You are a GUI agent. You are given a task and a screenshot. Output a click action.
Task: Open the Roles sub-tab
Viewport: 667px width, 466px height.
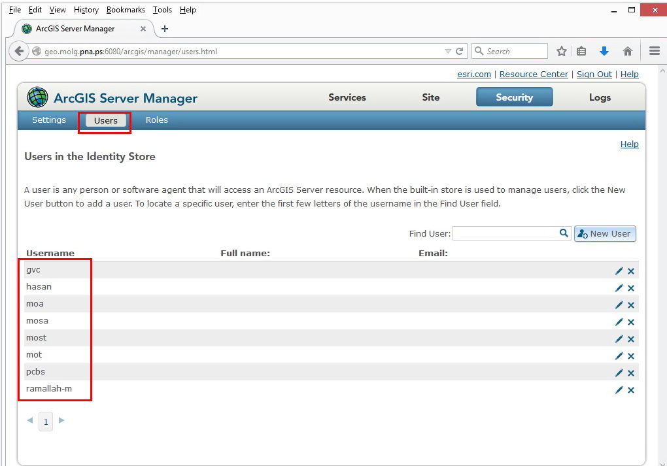(156, 120)
